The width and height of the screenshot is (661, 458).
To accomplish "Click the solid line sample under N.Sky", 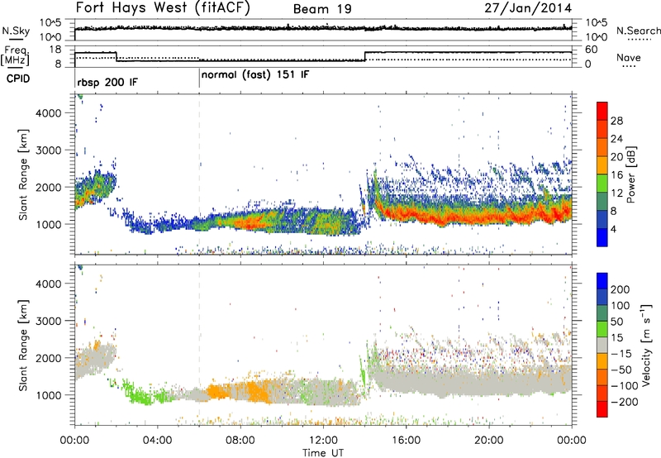I will point(16,39).
